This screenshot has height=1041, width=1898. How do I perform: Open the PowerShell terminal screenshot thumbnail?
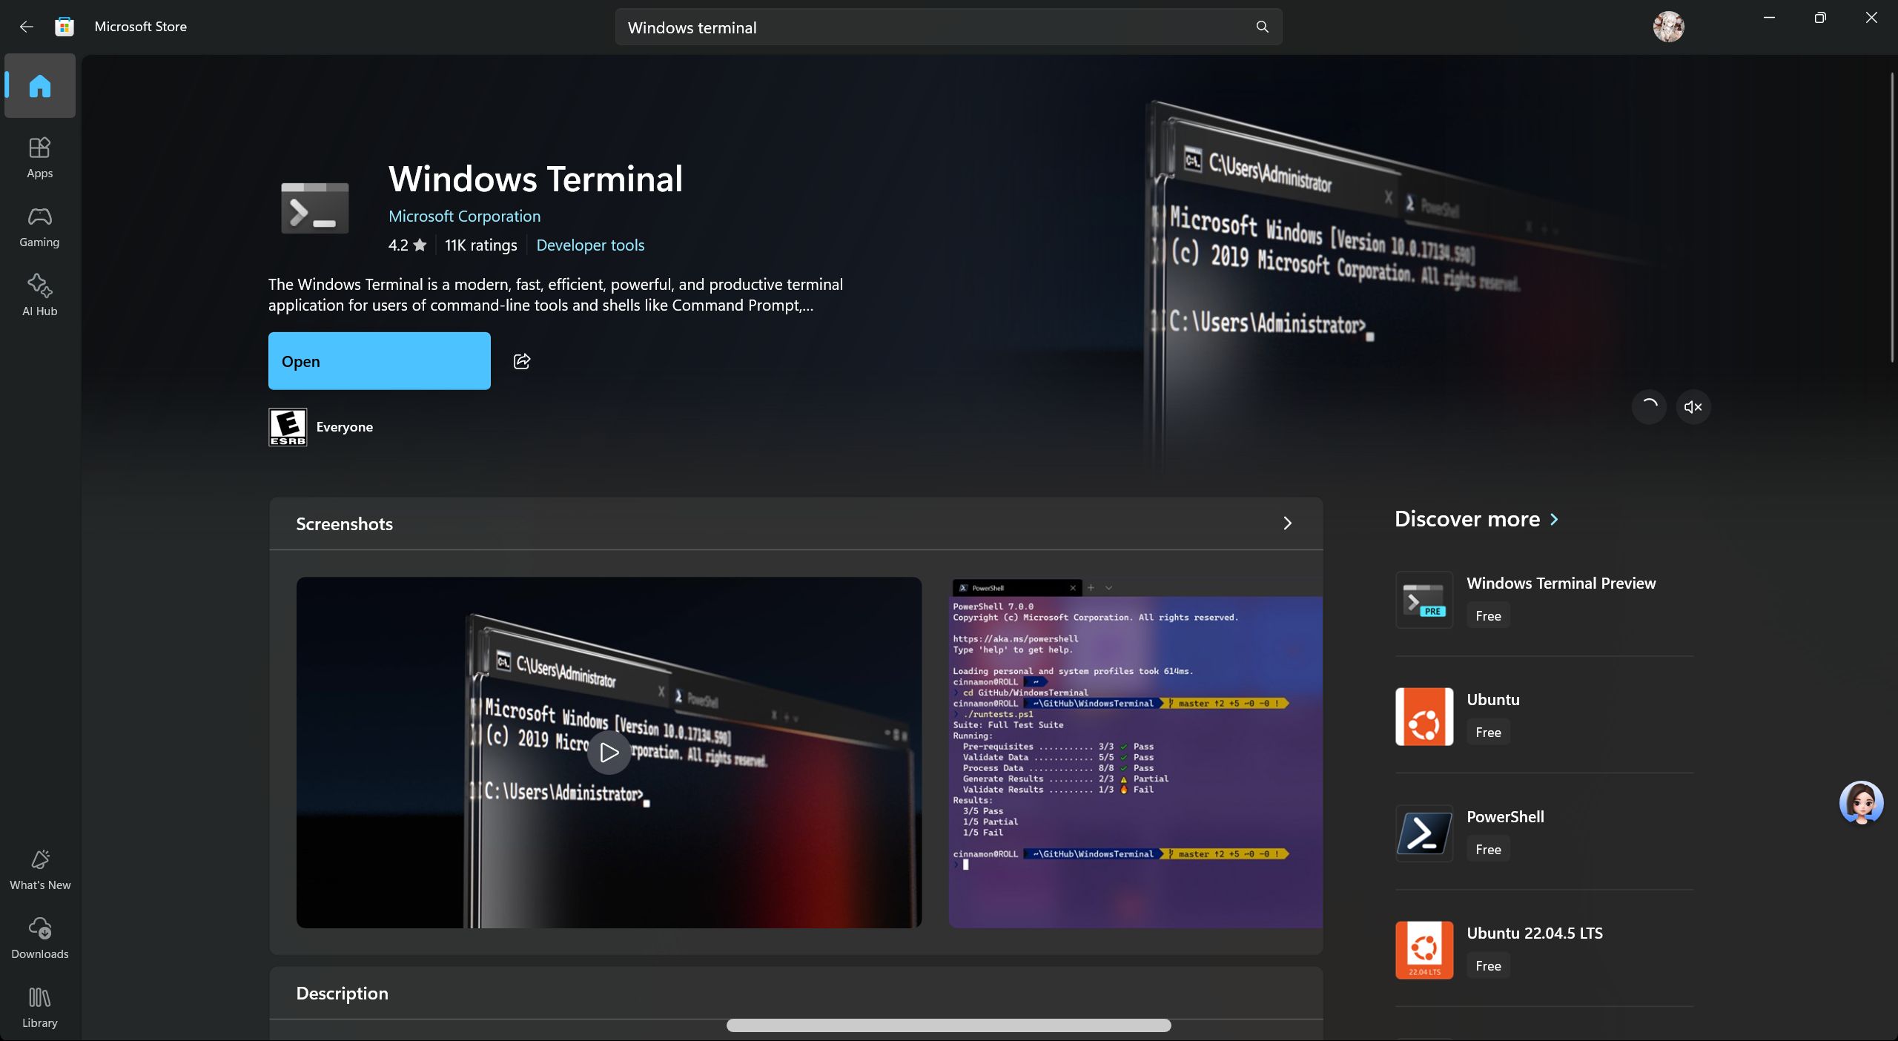(x=1136, y=753)
